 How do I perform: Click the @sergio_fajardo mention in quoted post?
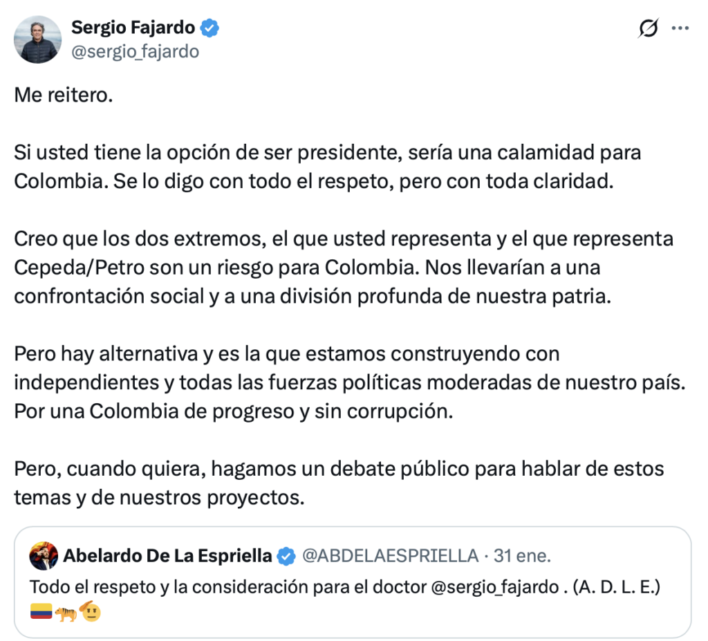[496, 586]
